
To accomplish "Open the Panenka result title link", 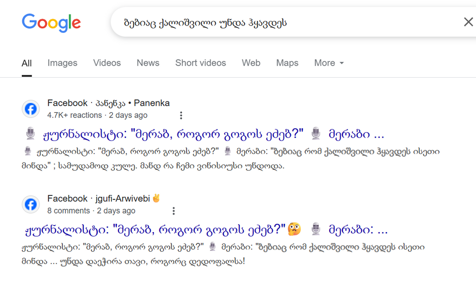I will [x=205, y=134].
